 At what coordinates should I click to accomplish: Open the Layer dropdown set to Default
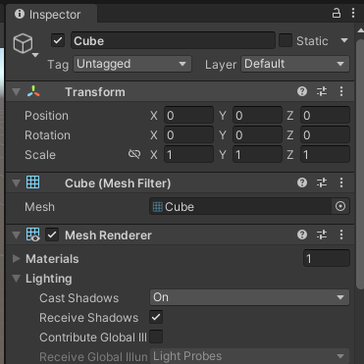(295, 64)
